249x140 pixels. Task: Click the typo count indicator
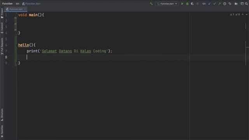click(238, 14)
